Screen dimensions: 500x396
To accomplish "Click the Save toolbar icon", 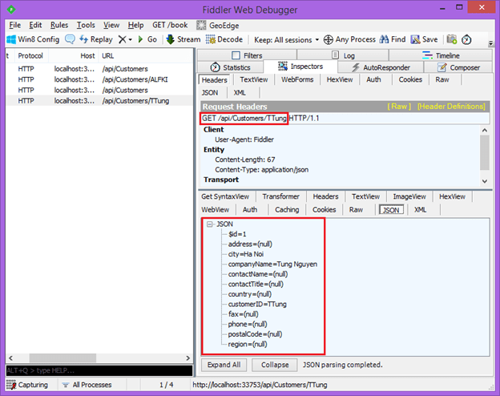I will pyautogui.click(x=415, y=39).
